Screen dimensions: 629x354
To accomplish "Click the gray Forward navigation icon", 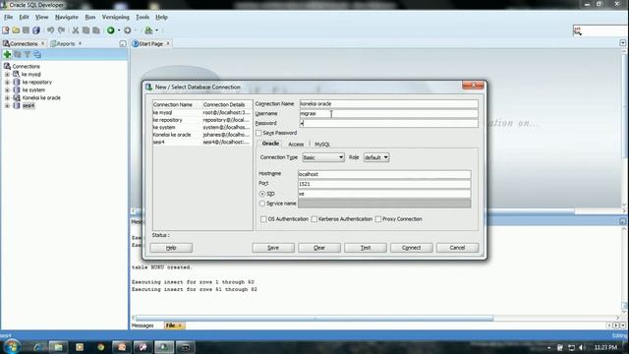I will pyautogui.click(x=127, y=30).
